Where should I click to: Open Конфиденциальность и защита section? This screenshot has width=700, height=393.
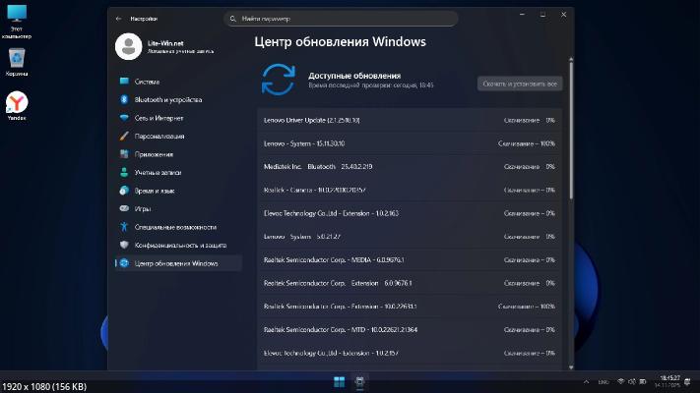pos(180,245)
